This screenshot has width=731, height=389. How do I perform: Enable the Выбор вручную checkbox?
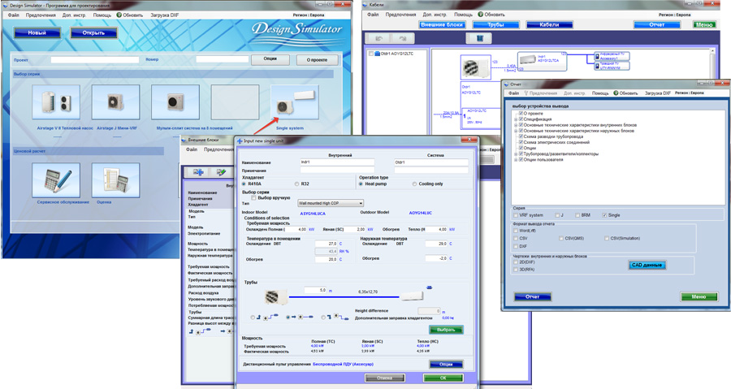click(x=253, y=197)
